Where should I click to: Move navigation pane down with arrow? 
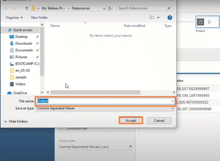coord(42,92)
